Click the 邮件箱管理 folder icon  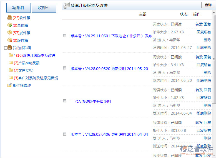tap(9, 85)
